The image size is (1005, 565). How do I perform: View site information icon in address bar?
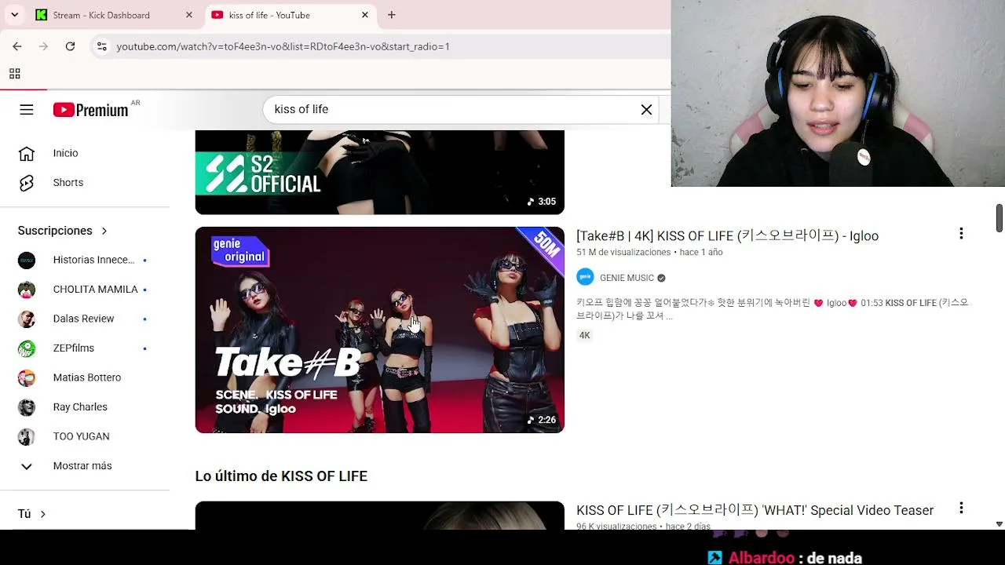pos(101,46)
